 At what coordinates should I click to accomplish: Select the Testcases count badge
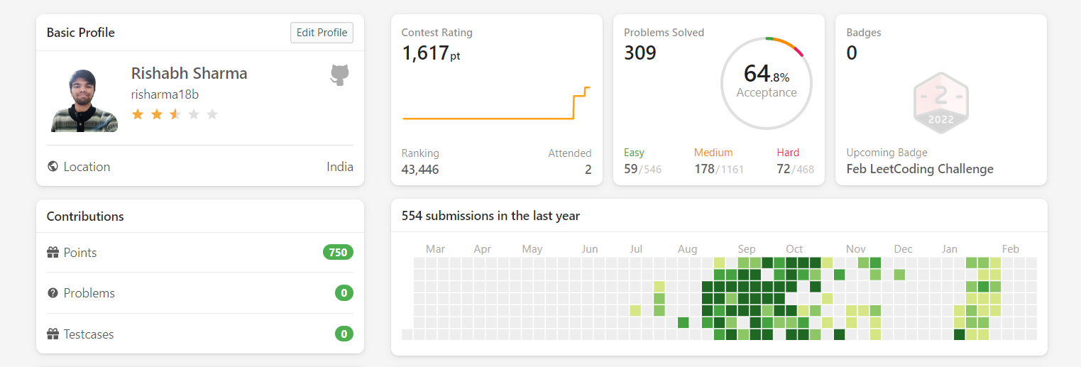(344, 334)
